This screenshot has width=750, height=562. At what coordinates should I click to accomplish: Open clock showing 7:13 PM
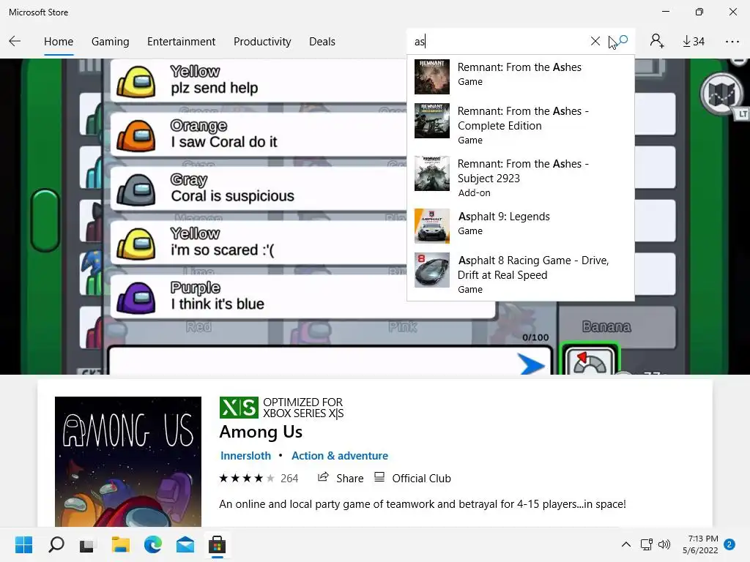700,544
